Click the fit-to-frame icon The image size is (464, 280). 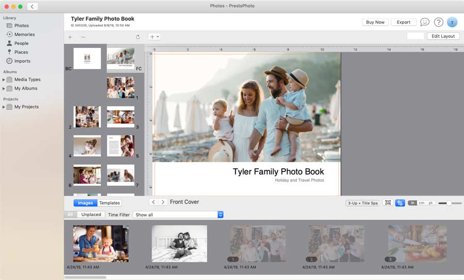388,203
